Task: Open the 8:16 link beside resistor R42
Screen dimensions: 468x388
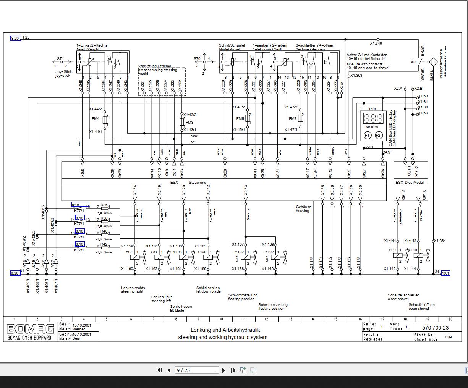Action: [x=80, y=244]
